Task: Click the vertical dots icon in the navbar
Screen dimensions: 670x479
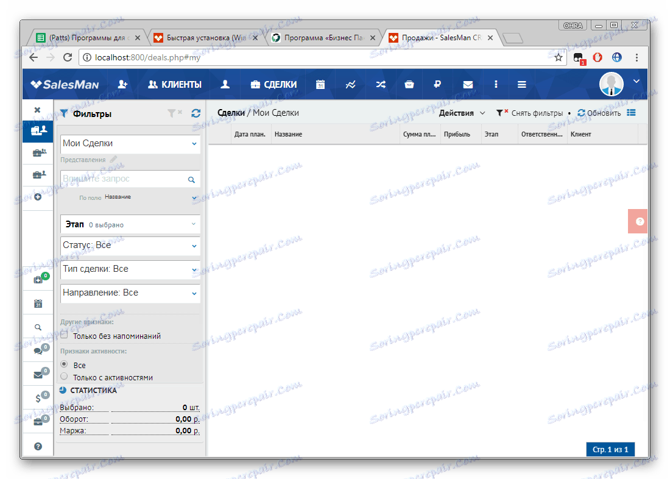Action: (496, 84)
